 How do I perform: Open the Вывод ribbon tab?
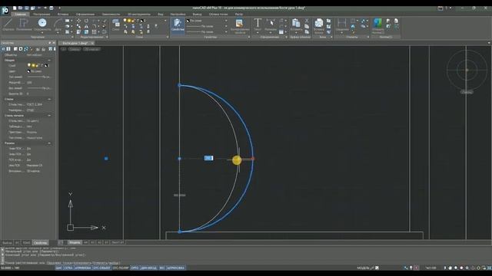(x=197, y=14)
